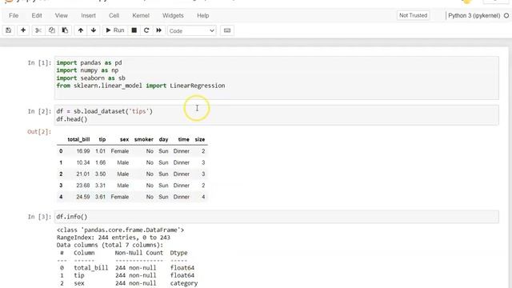Viewport: 512px width, 288px height.
Task: Click the smoker column header
Action: 144,139
